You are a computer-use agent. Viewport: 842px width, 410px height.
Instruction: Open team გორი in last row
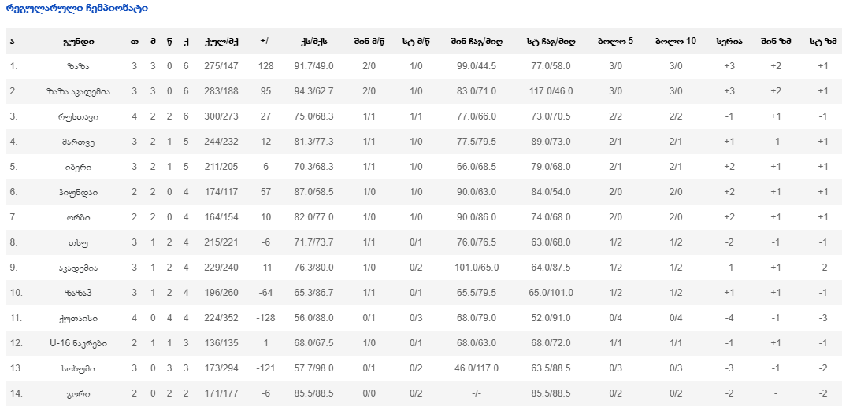pyautogui.click(x=79, y=394)
